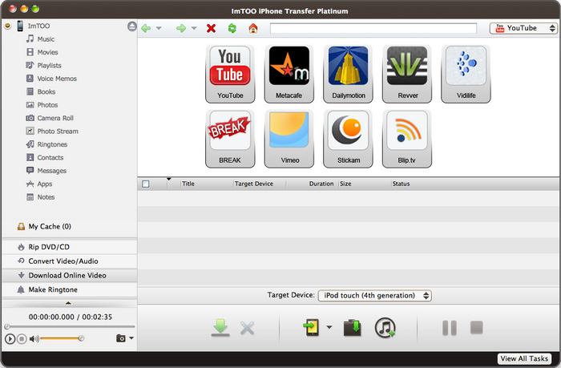Open the BREAK site tile
Screen dimensions: 561x368
click(230, 139)
